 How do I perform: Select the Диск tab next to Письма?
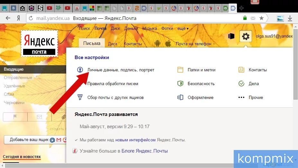click(113, 44)
